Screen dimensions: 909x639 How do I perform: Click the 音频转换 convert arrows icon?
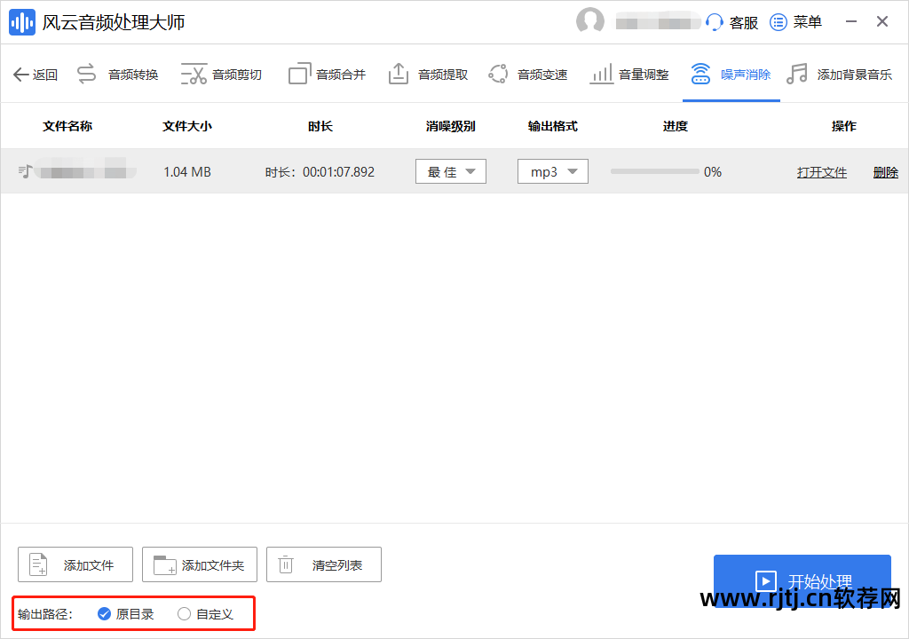(86, 75)
